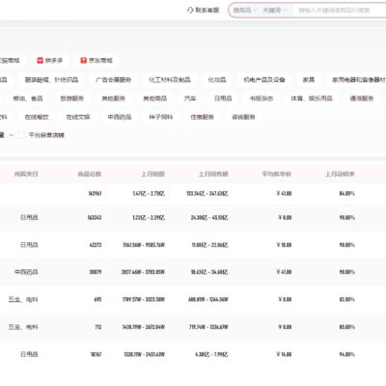Choose the 中西药品 category tag
The image size is (386, 386).
click(120, 117)
